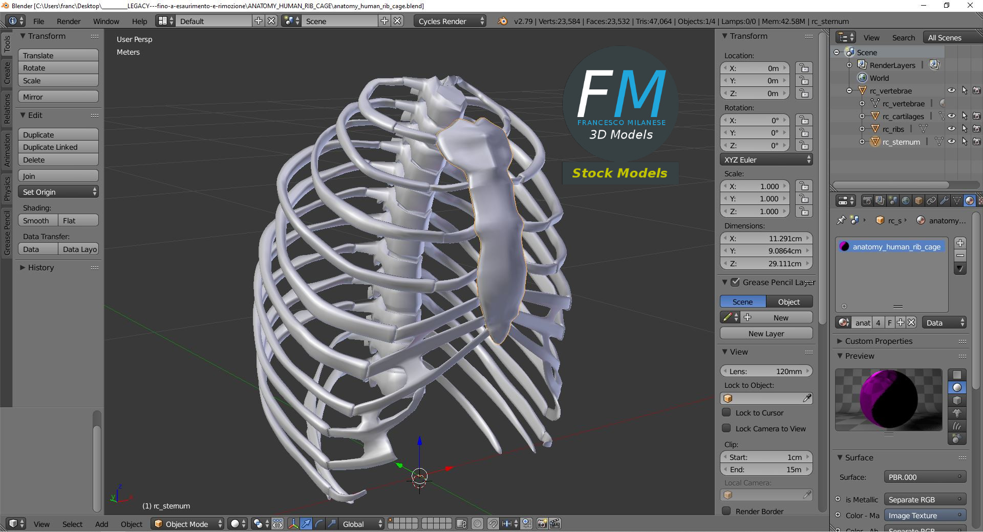Uncheck the Grease Pencil Layers checkbox
The image size is (983, 532).
click(735, 282)
